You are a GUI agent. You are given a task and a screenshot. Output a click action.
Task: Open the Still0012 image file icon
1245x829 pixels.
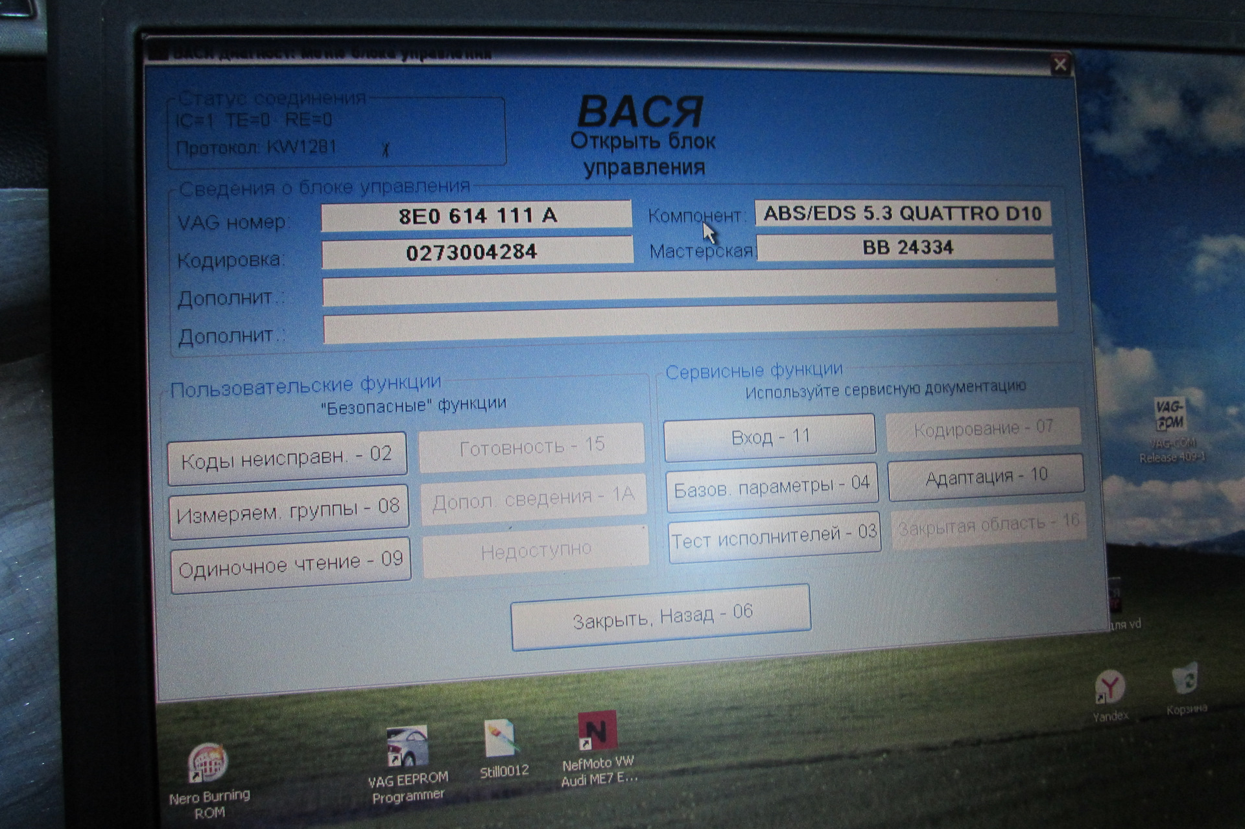pos(503,749)
